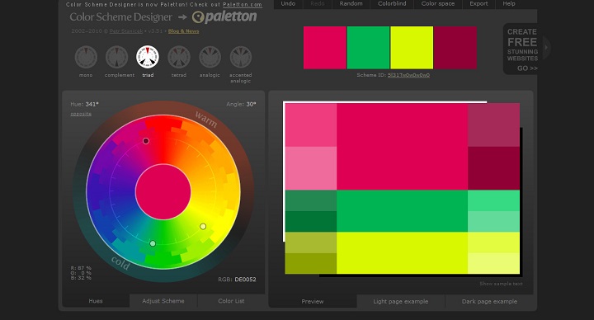Open the Dark page example tab
594x320 pixels.
489,302
